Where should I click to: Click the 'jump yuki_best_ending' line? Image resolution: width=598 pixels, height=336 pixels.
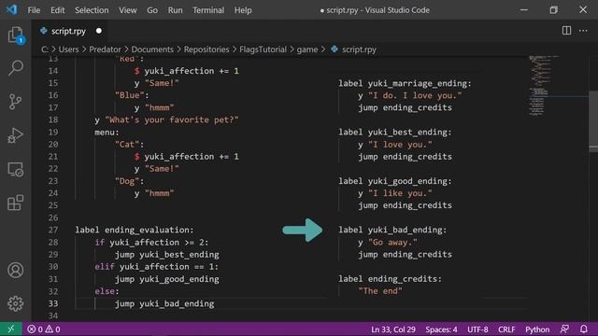coord(167,255)
